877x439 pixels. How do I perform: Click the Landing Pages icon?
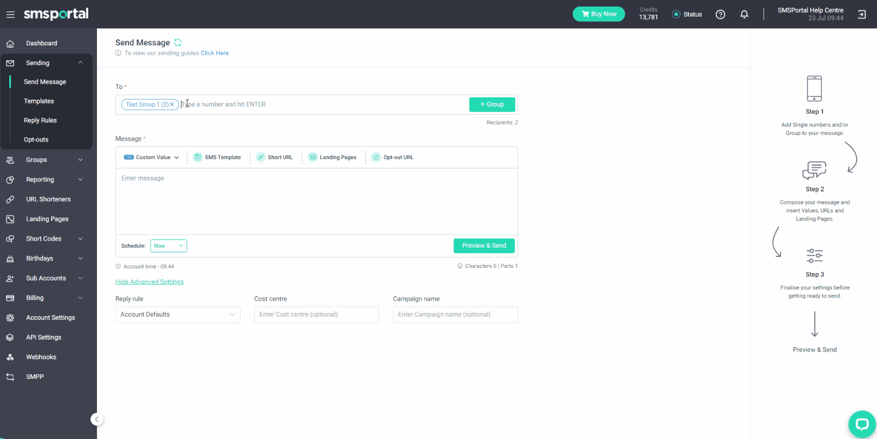click(x=10, y=219)
